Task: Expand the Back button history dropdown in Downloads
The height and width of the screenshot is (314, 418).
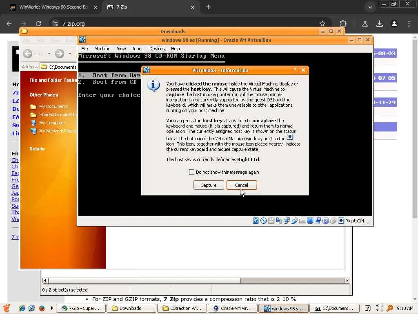Action: coord(49,54)
